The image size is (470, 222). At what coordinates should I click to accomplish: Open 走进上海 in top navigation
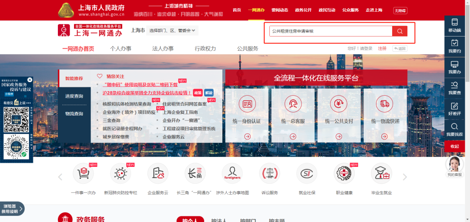tap(374, 10)
